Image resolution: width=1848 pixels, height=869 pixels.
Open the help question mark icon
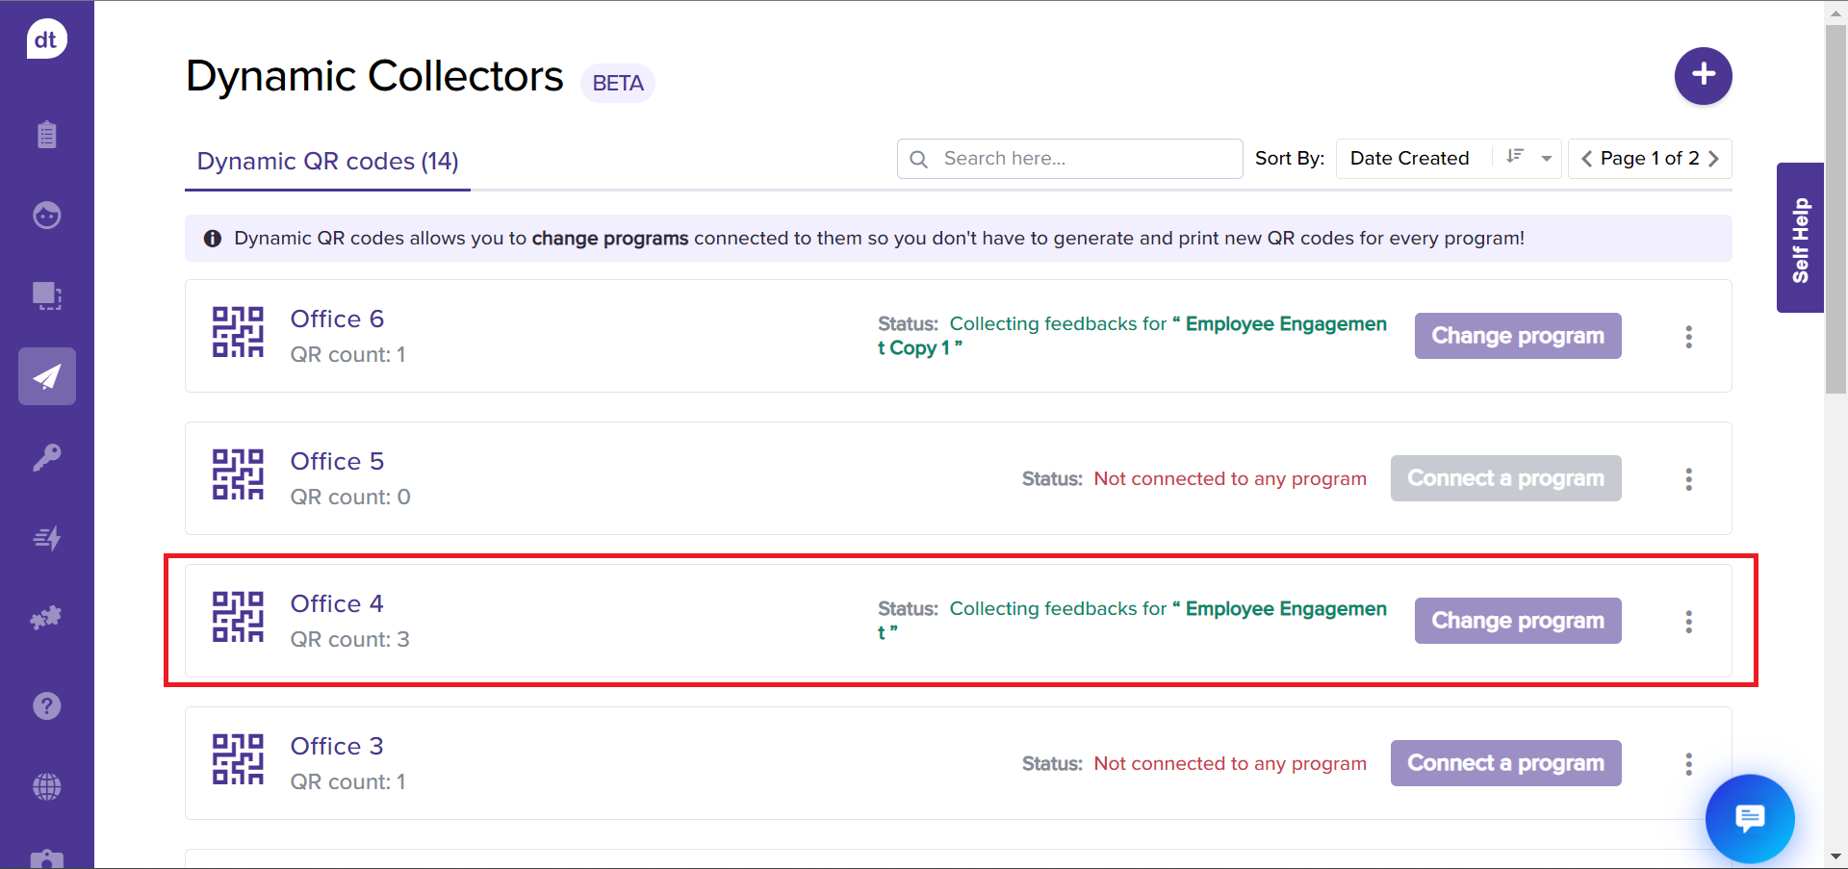point(46,706)
